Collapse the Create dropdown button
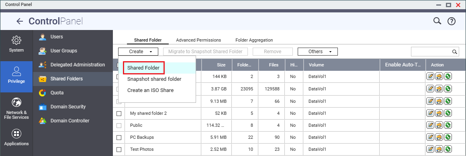 point(138,52)
